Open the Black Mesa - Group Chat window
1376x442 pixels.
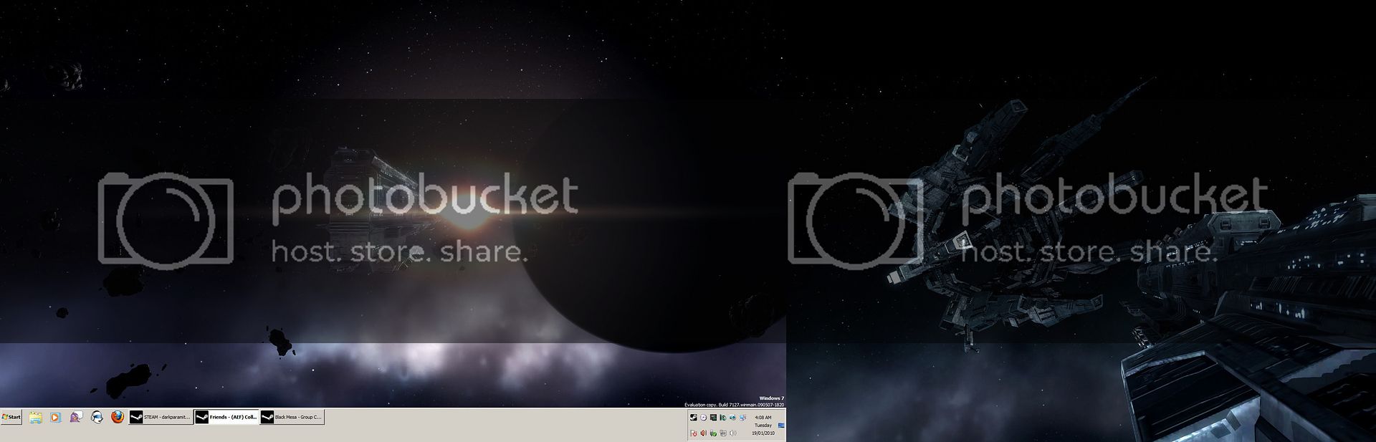292,417
